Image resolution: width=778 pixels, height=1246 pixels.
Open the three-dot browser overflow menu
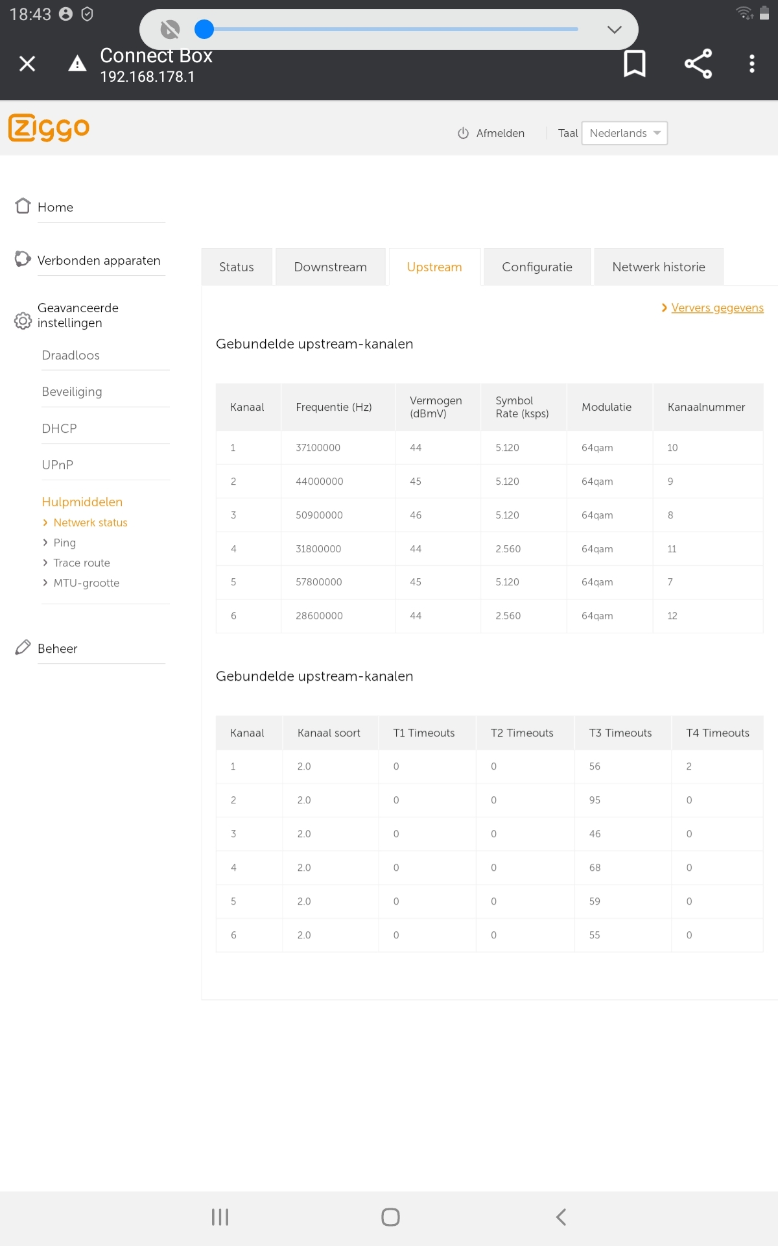[x=751, y=64]
